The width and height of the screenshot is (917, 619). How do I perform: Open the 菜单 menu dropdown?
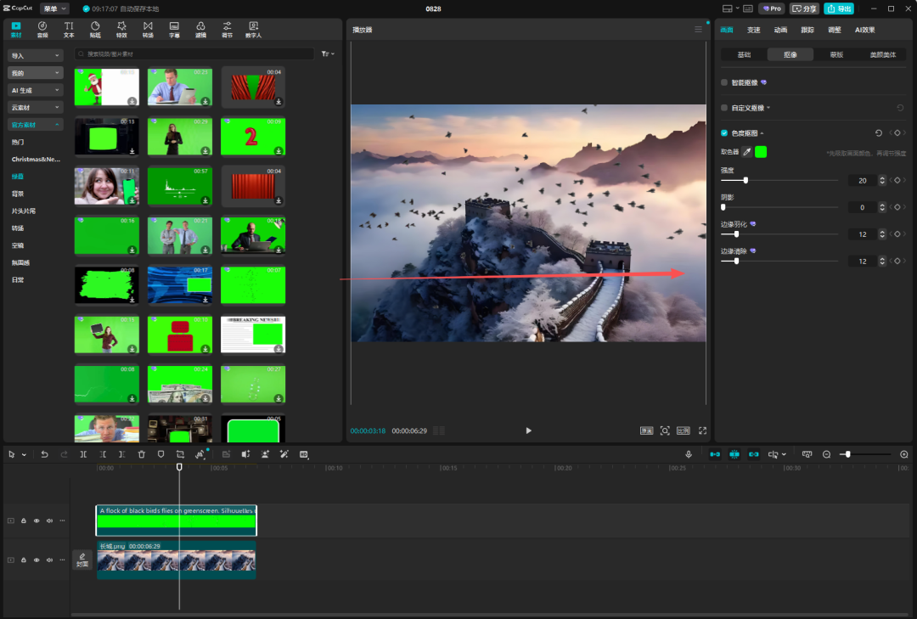point(54,8)
